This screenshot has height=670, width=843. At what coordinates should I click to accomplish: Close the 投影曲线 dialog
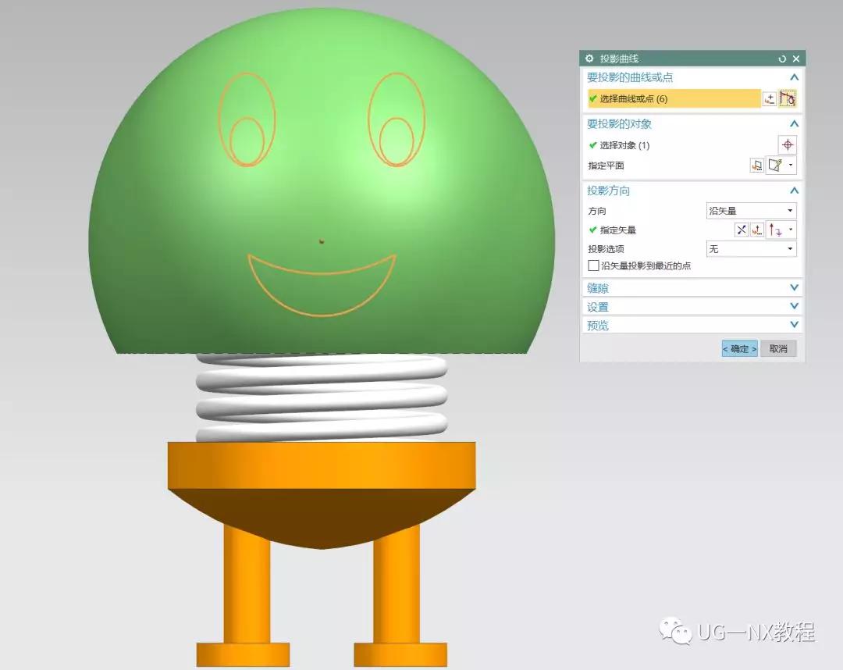796,59
